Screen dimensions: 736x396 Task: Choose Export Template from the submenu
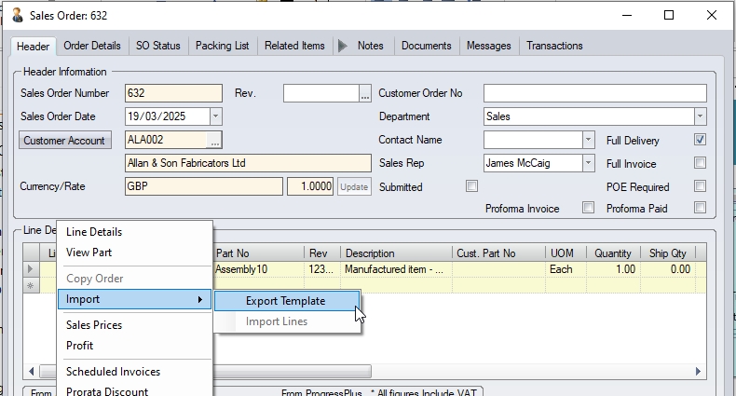pyautogui.click(x=285, y=301)
